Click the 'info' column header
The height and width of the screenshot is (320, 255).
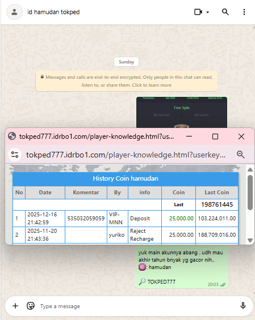pos(145,193)
